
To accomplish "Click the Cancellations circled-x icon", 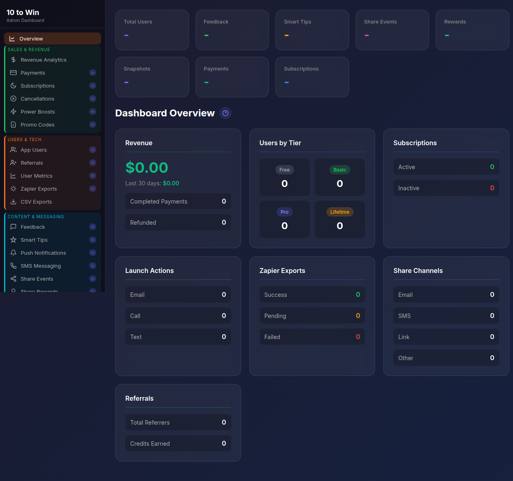I will click(x=13, y=99).
